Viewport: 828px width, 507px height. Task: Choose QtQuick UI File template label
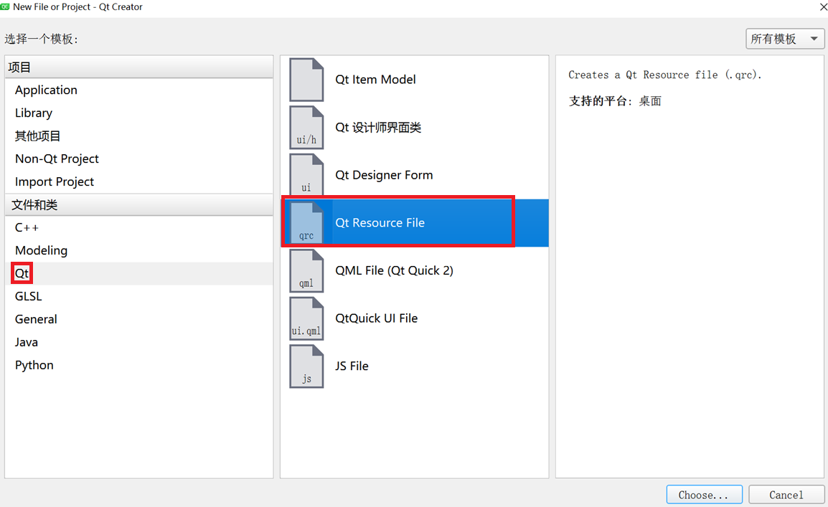point(377,318)
